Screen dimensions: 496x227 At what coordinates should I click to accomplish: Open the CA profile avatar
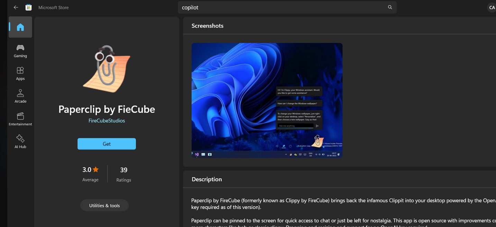pyautogui.click(x=492, y=7)
